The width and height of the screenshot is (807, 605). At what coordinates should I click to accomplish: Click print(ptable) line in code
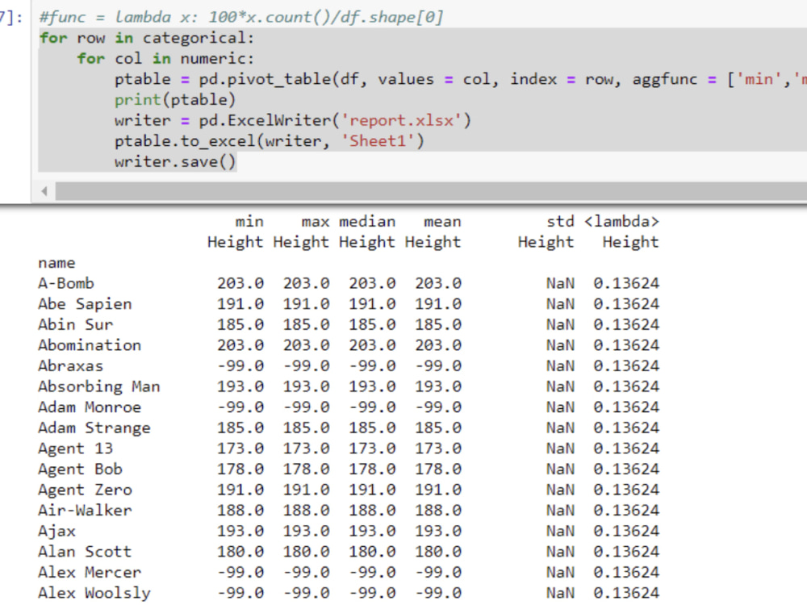coord(175,100)
